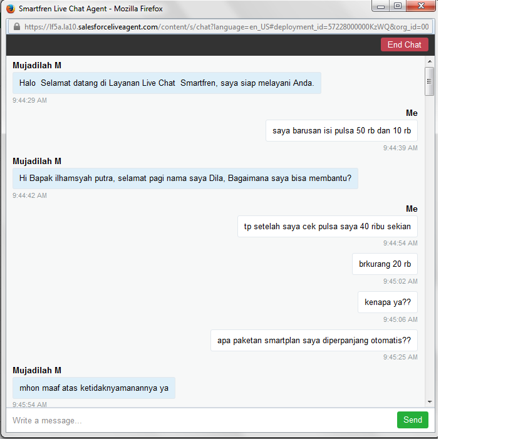Click 'Mujadilah M' above the mhon maaf message

coord(37,370)
